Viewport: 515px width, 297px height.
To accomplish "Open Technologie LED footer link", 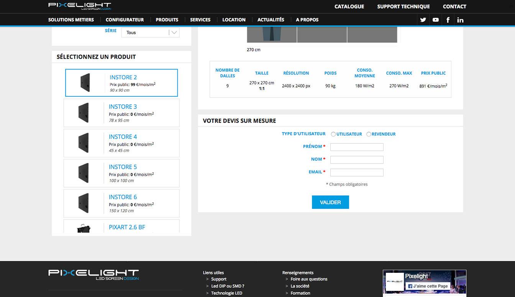I will (x=226, y=293).
